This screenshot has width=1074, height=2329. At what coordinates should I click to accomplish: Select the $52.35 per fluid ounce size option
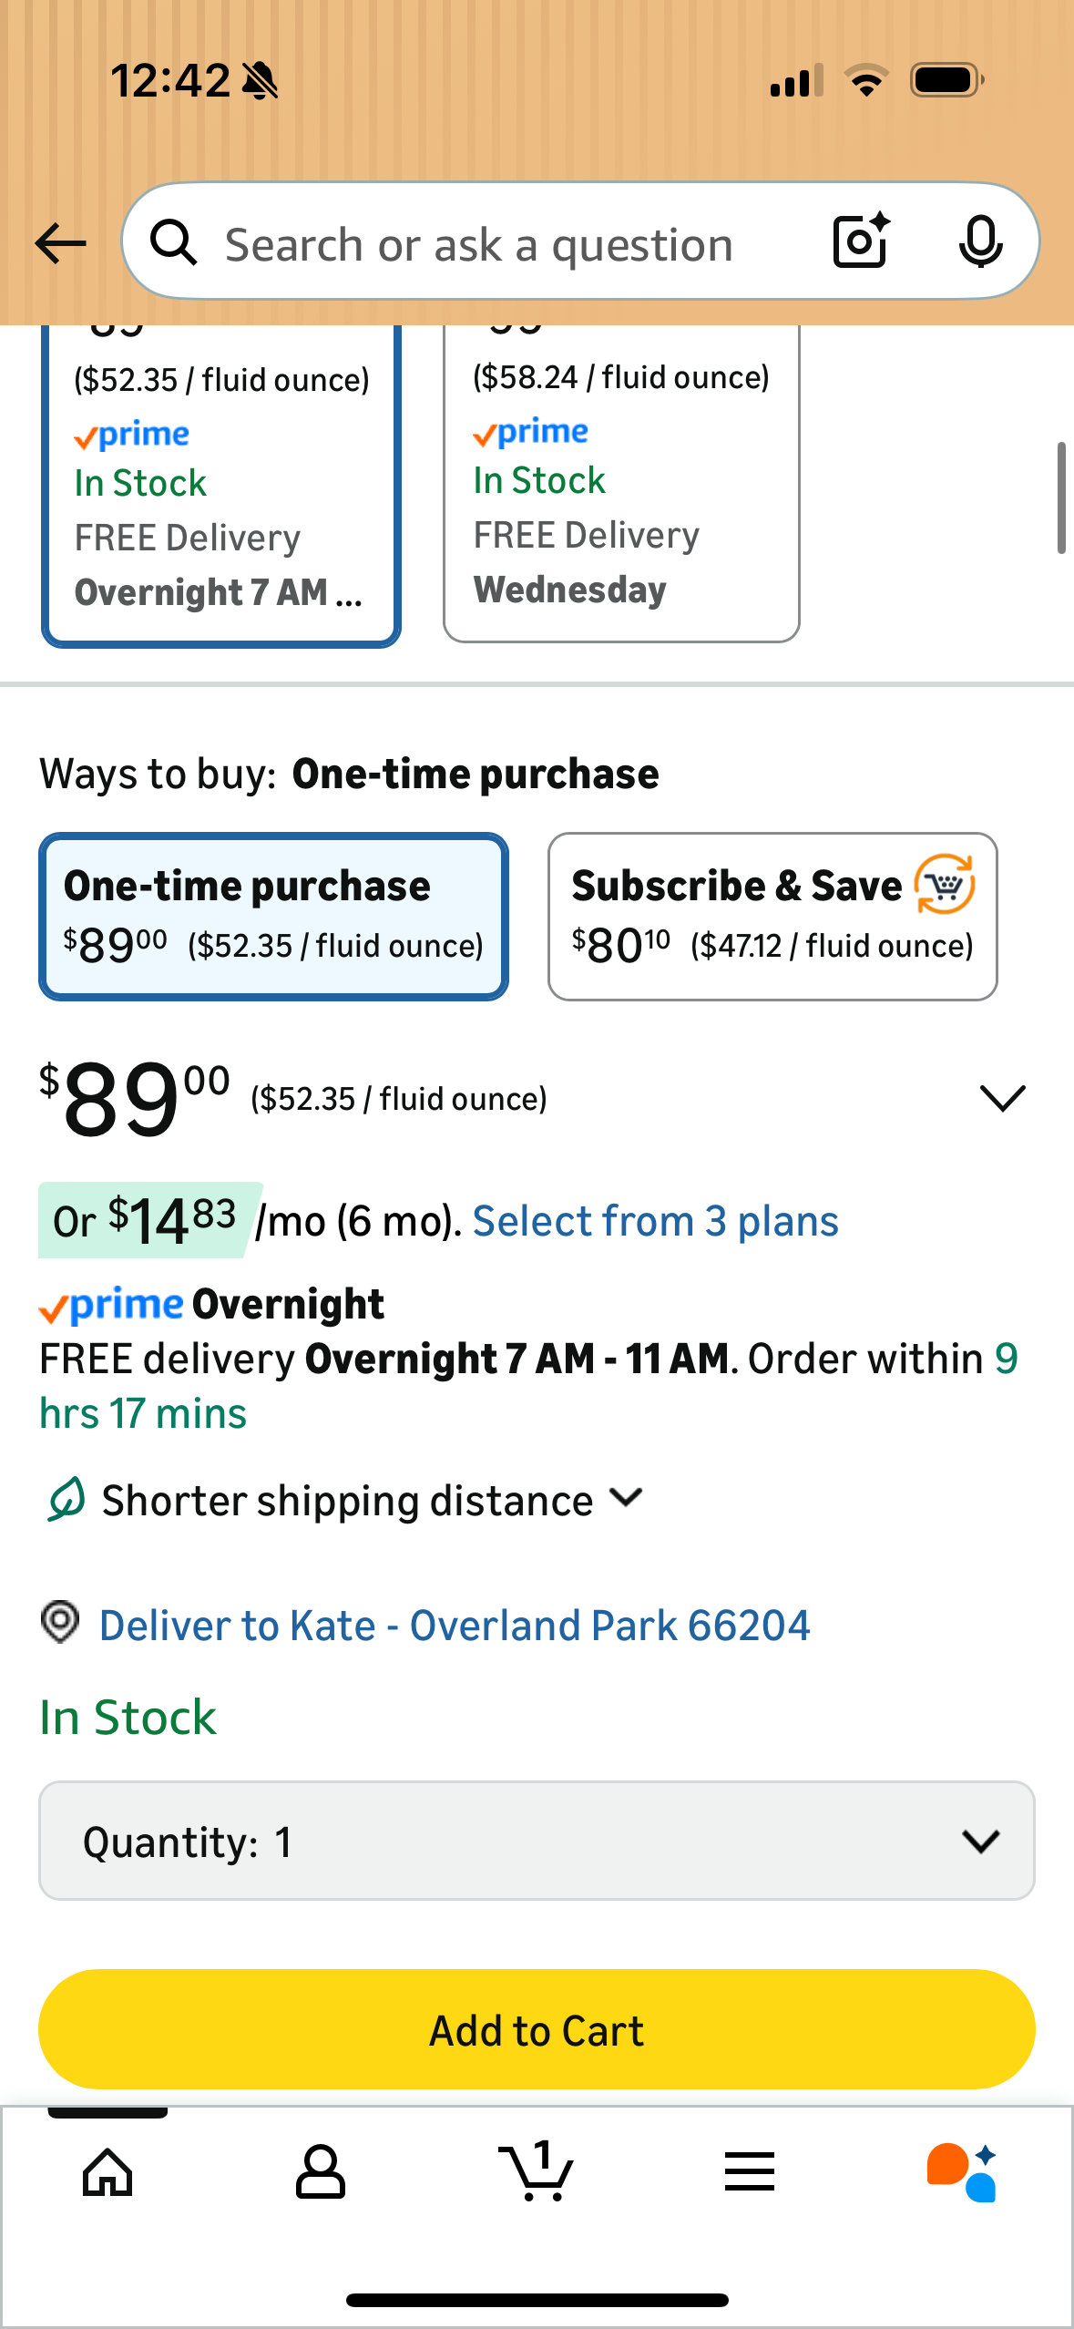(x=221, y=483)
